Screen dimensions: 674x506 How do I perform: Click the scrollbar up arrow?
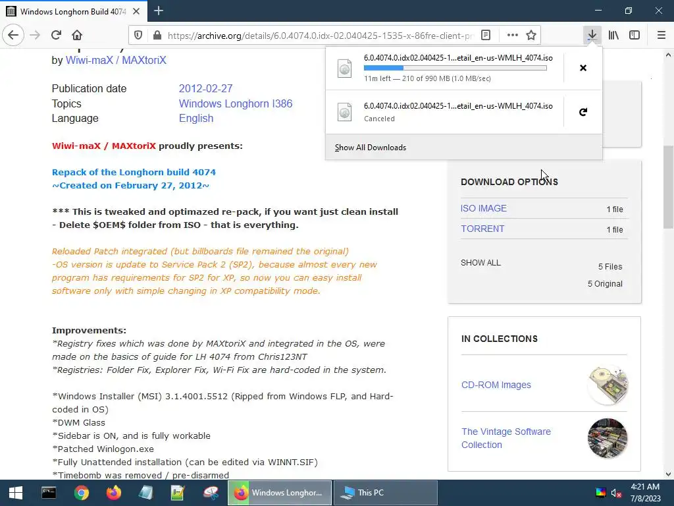coord(668,55)
